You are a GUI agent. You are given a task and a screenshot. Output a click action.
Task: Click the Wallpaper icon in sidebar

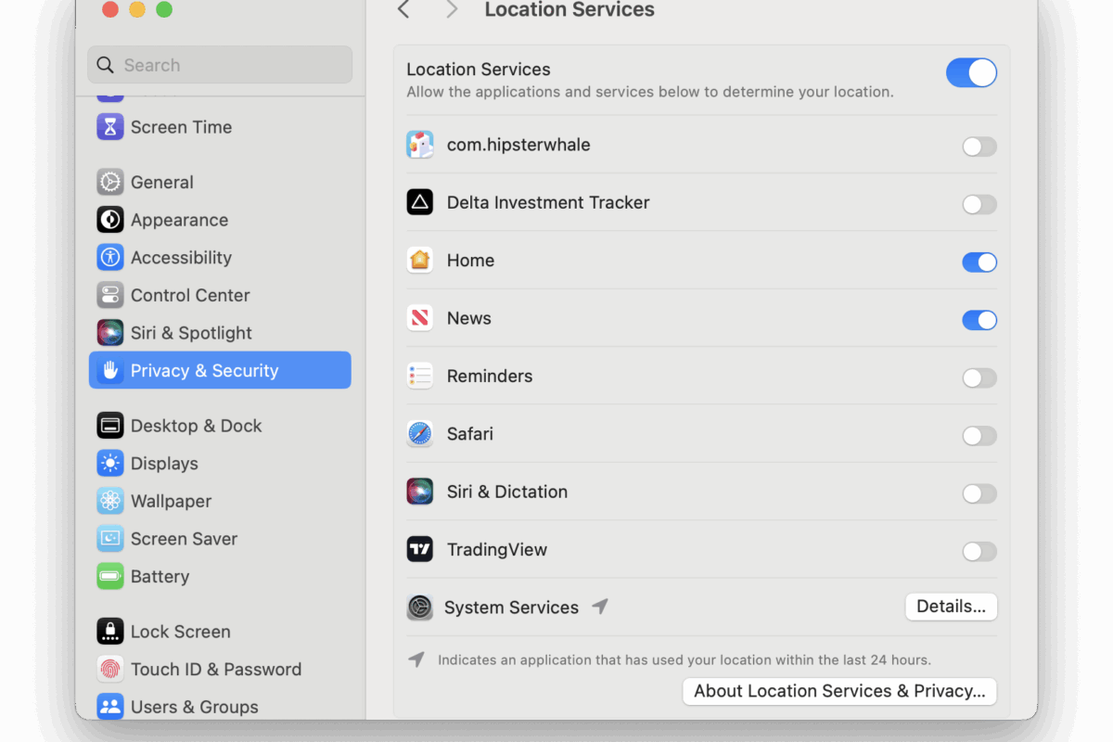(x=110, y=501)
